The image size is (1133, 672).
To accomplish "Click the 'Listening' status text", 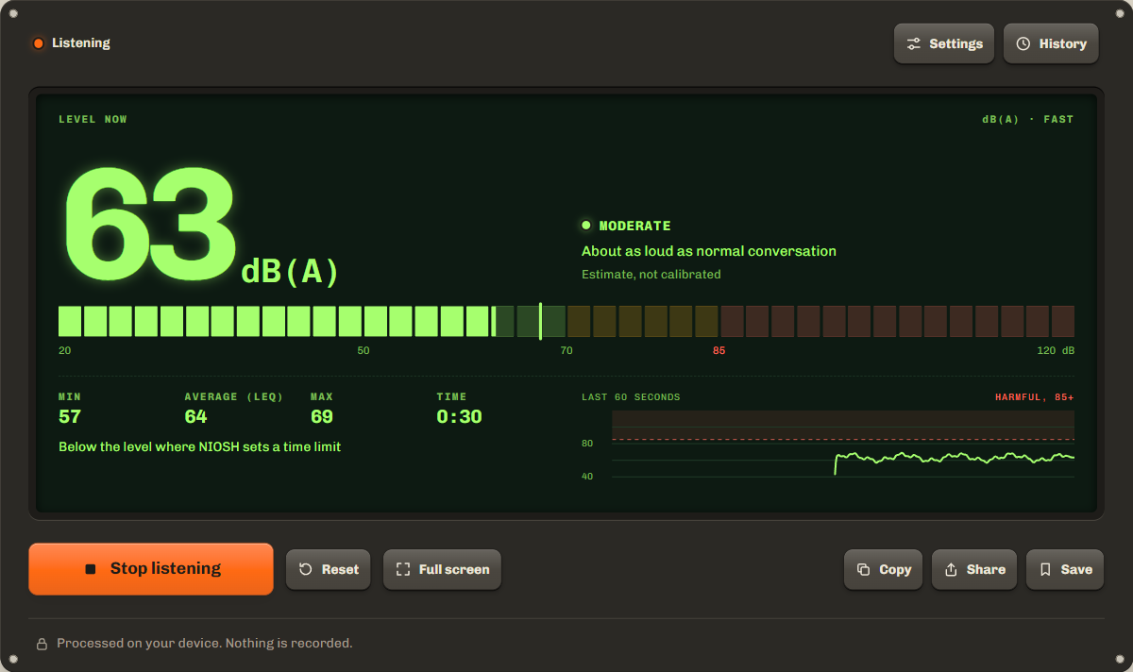I will (81, 43).
